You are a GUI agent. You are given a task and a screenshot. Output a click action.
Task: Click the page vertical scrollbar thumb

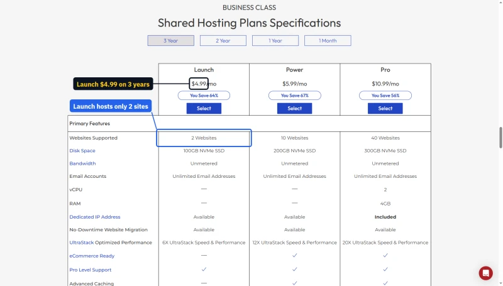pyautogui.click(x=500, y=138)
